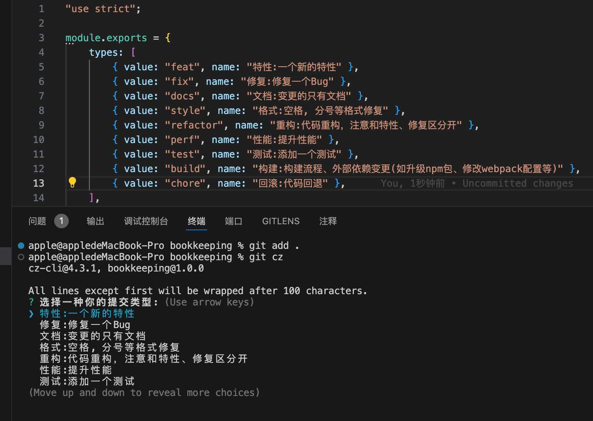
Task: Click the blue command status dot beside git add
Action: [21, 245]
